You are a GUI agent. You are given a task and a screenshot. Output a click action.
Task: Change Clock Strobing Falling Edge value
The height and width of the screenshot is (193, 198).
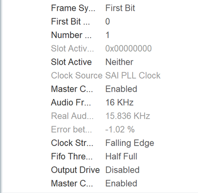[130, 143]
